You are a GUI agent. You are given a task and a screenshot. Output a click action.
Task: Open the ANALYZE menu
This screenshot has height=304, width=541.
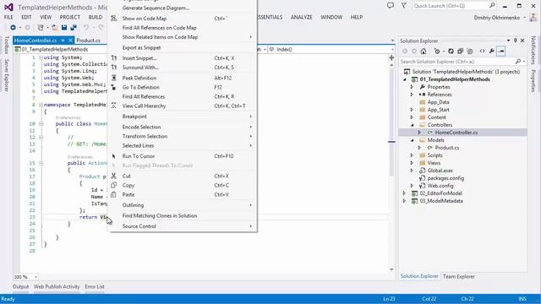(301, 17)
